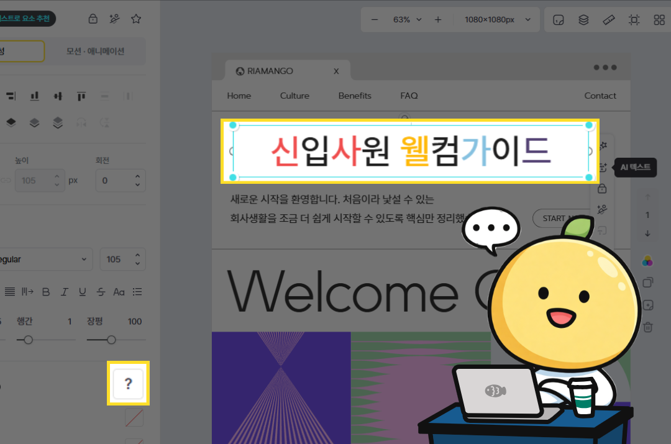Toggle bold text formatting

point(46,292)
